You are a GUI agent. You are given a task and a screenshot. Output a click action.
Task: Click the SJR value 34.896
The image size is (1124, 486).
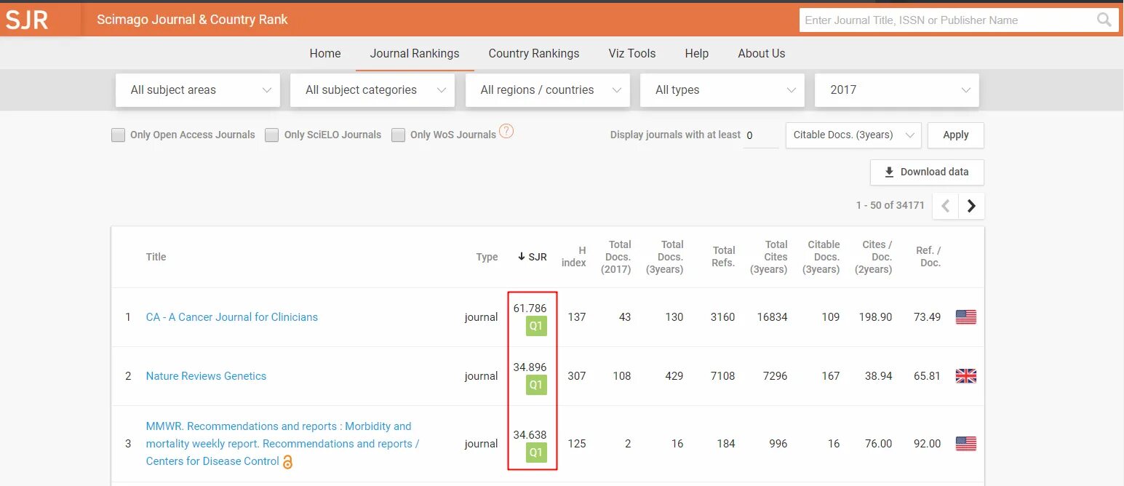530,367
